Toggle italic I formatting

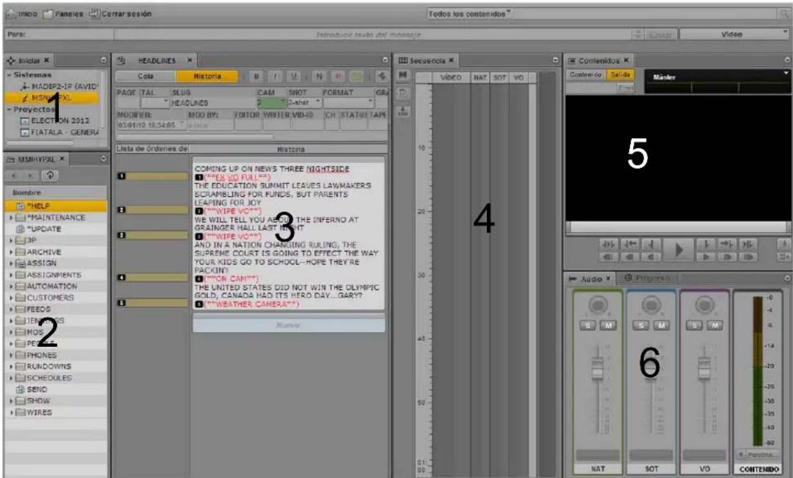[276, 77]
